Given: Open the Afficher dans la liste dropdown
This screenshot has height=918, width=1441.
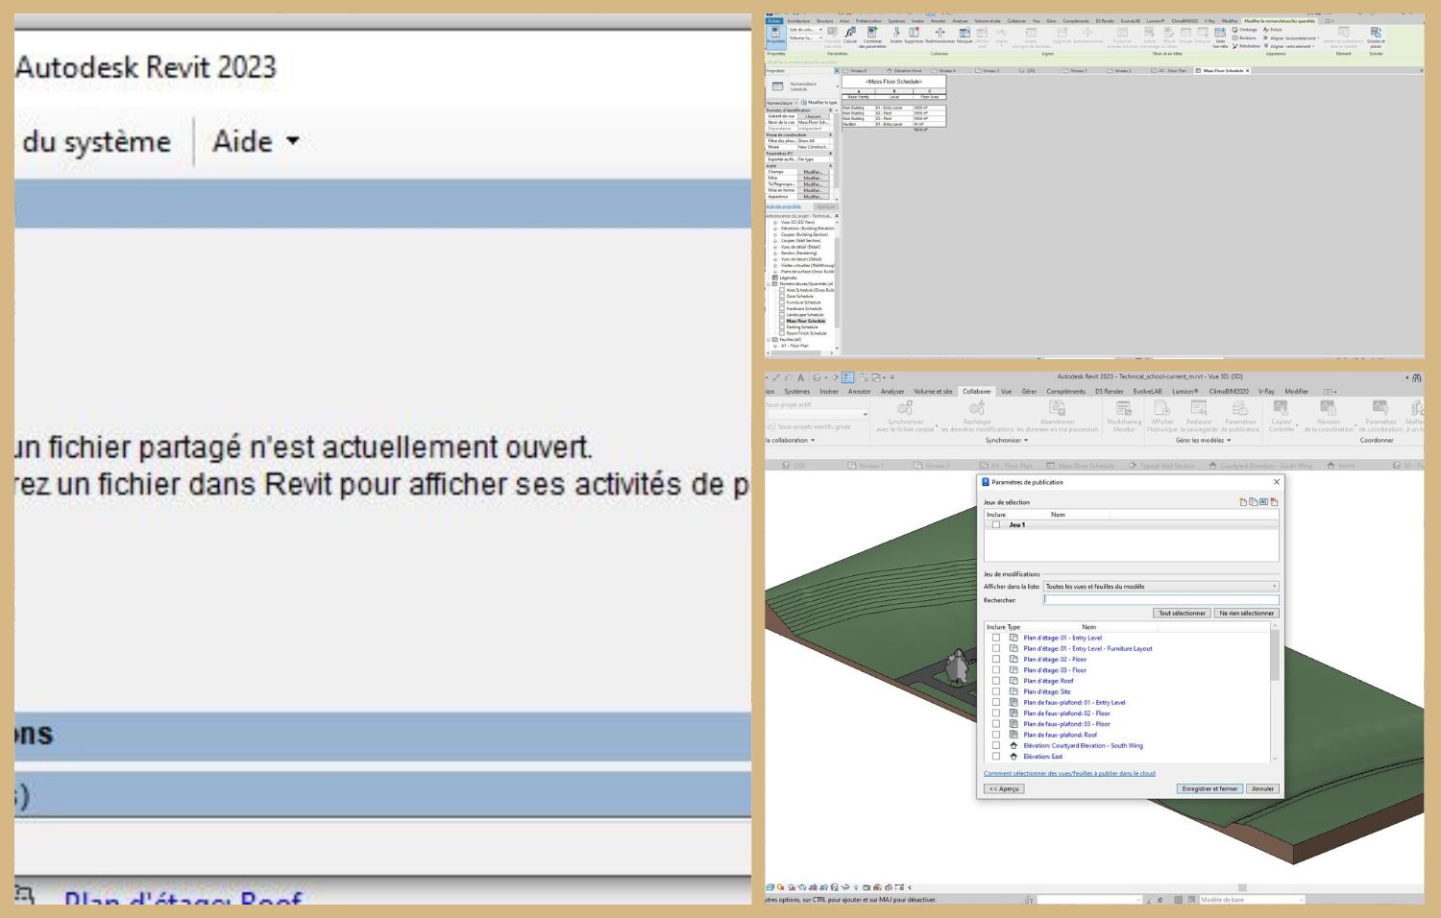Looking at the screenshot, I should pos(1160,587).
